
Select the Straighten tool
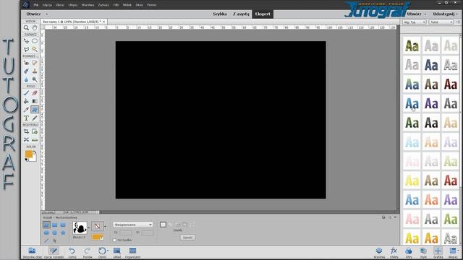click(35, 139)
